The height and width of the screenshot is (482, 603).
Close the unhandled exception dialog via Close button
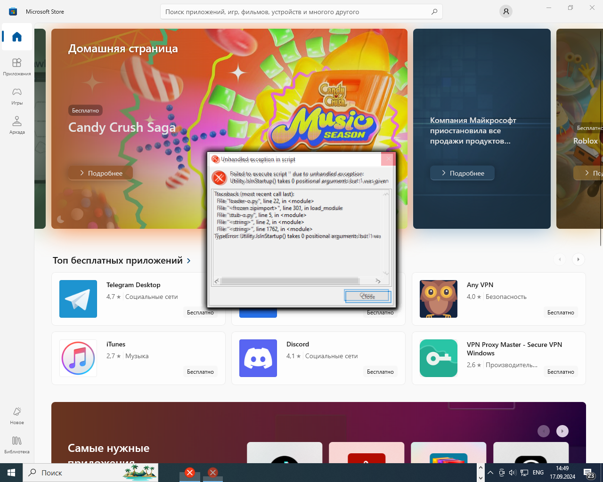(x=367, y=296)
